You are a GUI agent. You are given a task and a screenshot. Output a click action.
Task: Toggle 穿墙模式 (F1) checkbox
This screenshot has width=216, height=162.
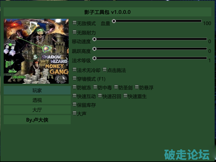click(x=74, y=79)
